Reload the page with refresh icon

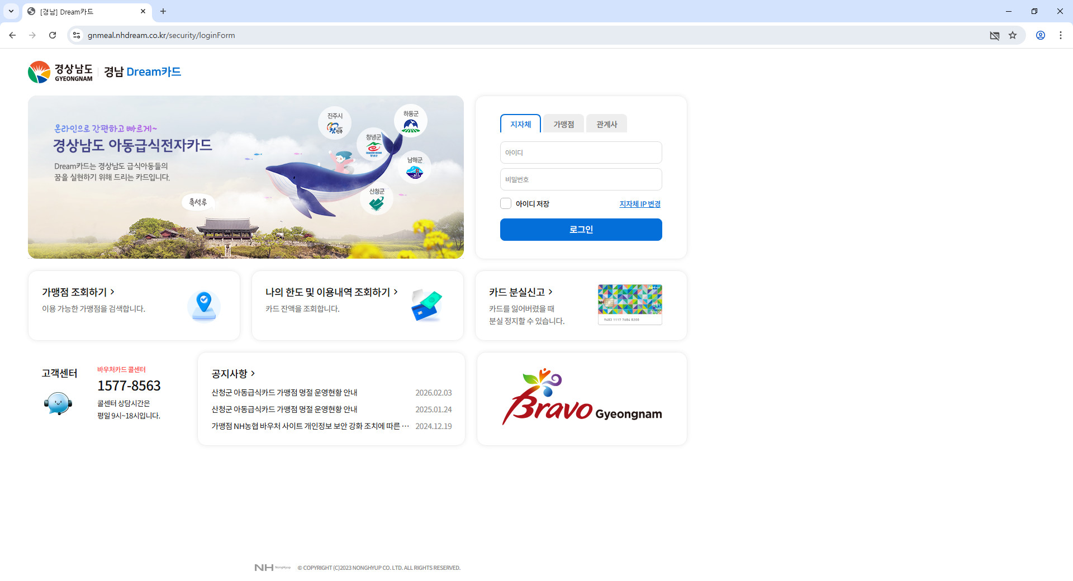tap(53, 35)
